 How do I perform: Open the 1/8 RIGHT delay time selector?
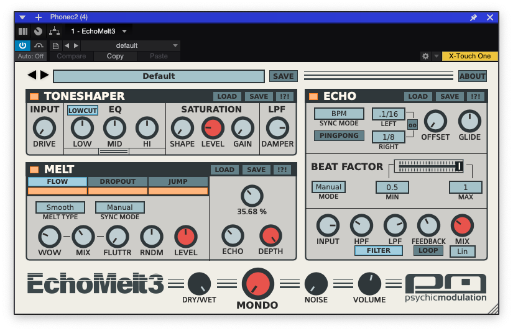[x=389, y=137]
